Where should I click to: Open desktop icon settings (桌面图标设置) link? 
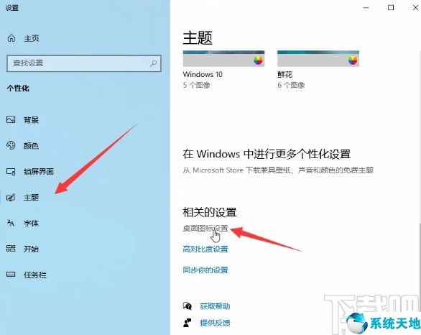pos(205,229)
